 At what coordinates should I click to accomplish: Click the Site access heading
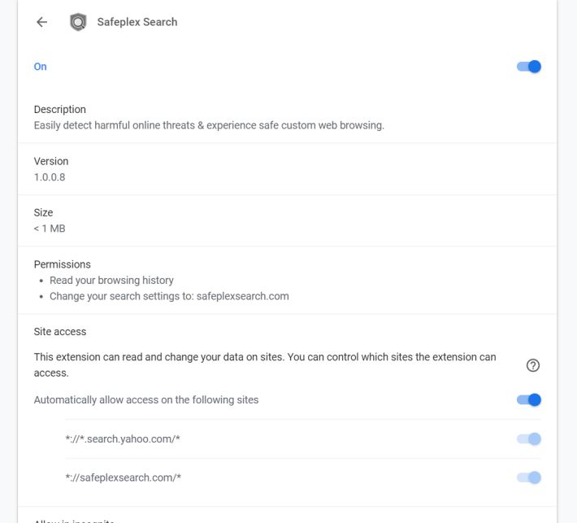pos(60,332)
